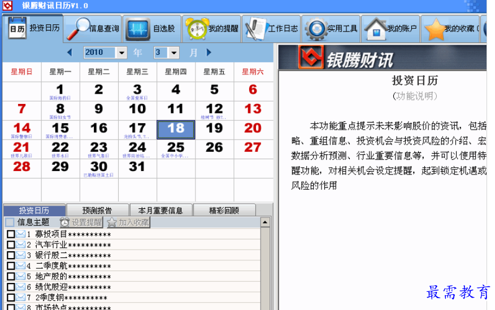Check the box for 募投项目 row
The image size is (495, 310).
pyautogui.click(x=11, y=234)
